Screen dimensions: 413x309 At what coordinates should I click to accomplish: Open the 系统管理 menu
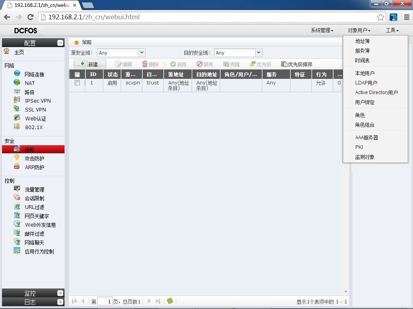pyautogui.click(x=322, y=31)
